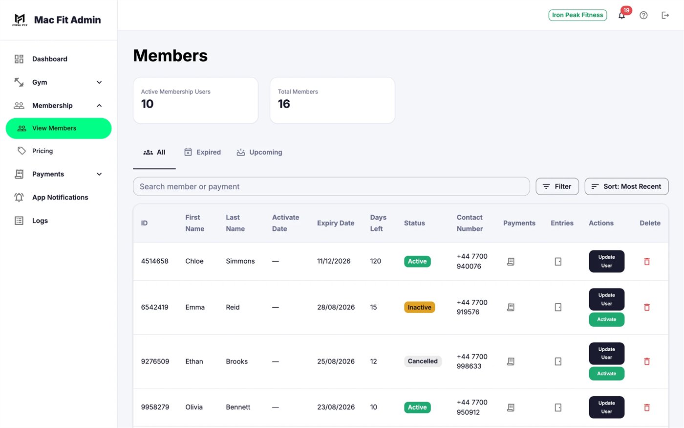The height and width of the screenshot is (428, 684).
Task: Click Update User for Olivia Bennett
Action: (606, 407)
